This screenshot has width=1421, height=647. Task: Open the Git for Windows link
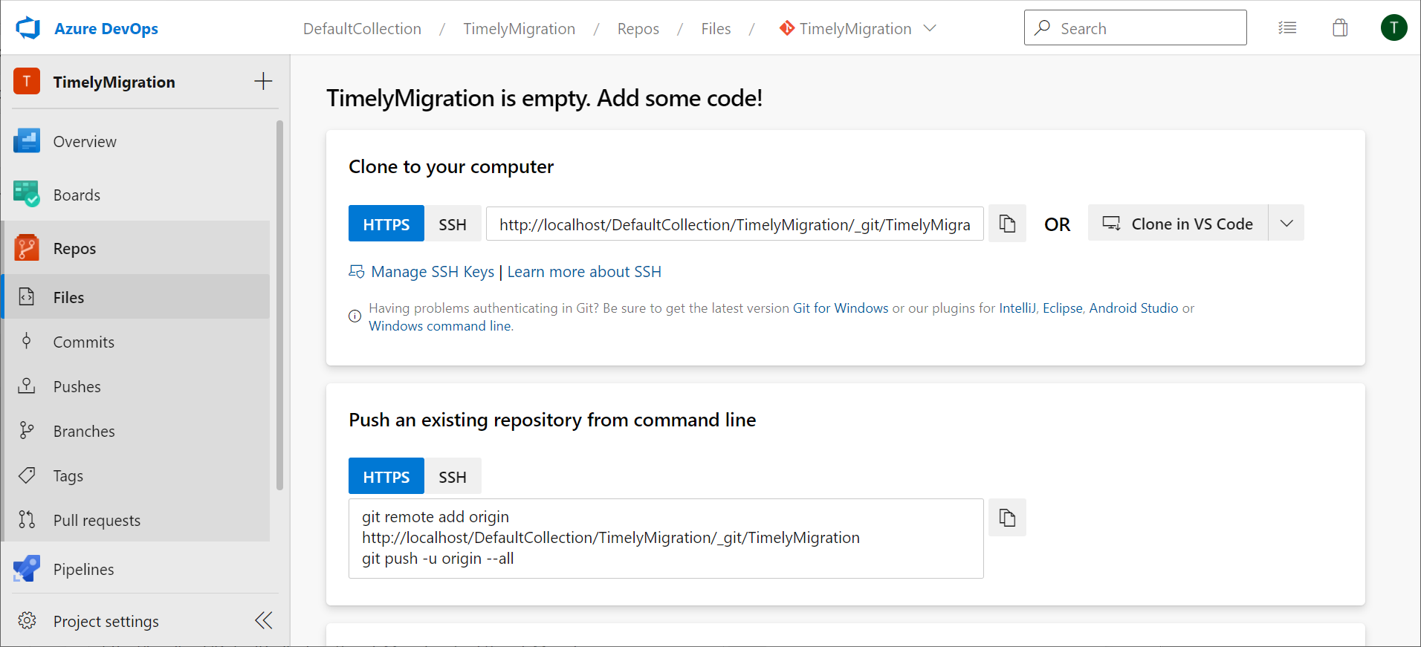(841, 308)
